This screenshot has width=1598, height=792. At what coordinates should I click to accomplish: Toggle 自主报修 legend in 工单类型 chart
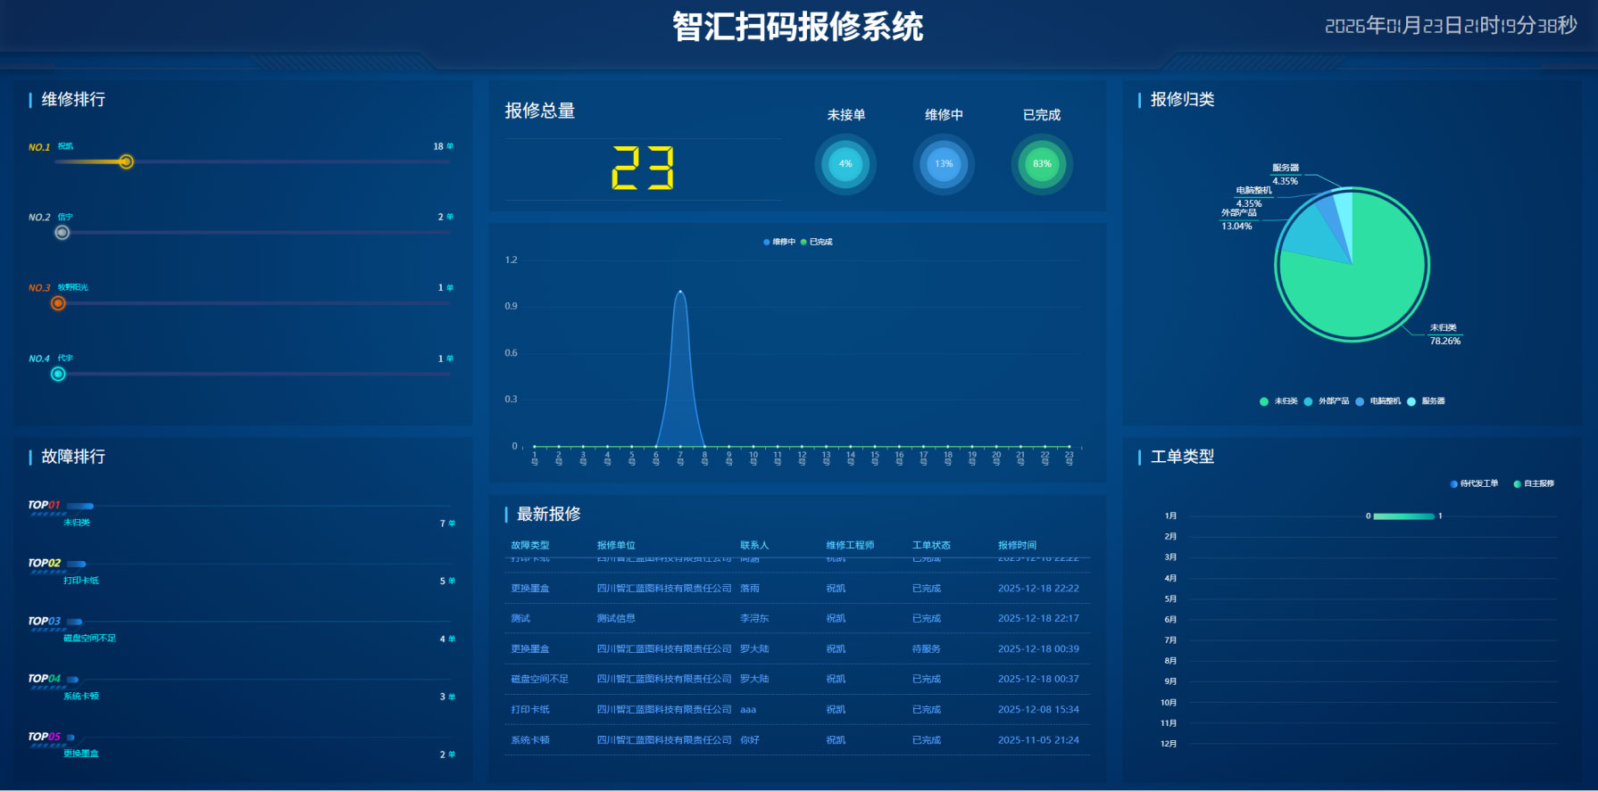coord(1534,483)
